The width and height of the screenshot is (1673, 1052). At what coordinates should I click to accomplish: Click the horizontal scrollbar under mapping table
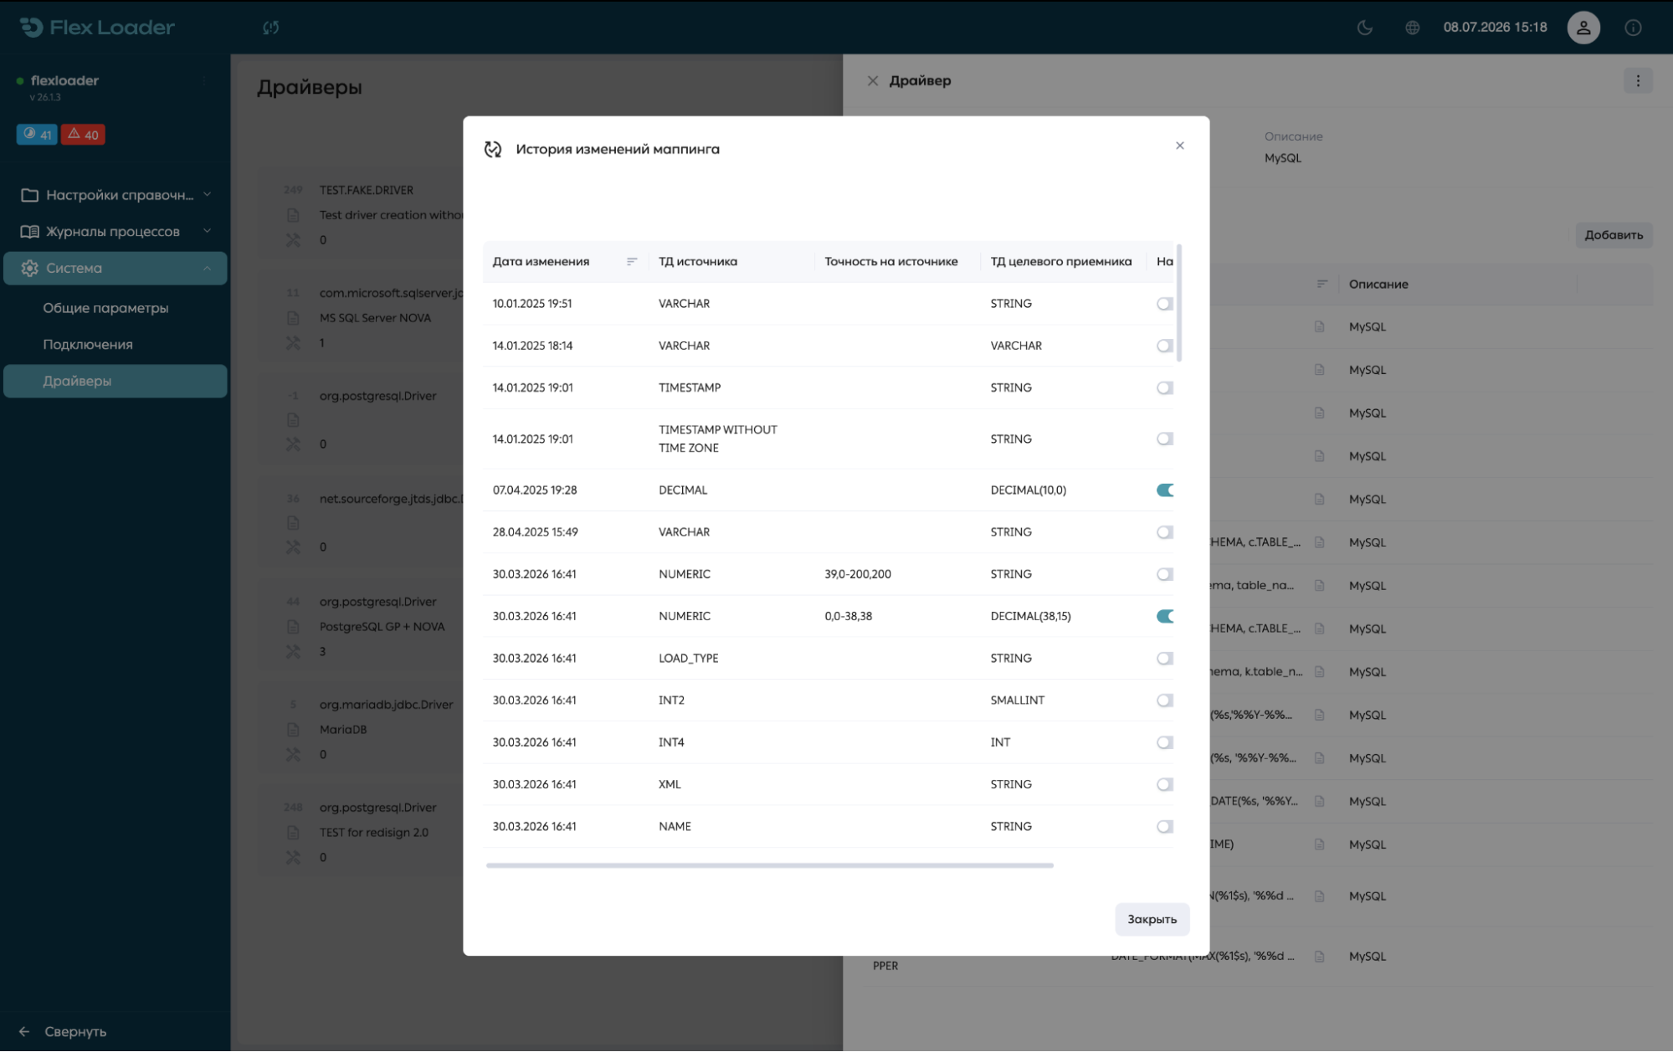[x=769, y=866]
